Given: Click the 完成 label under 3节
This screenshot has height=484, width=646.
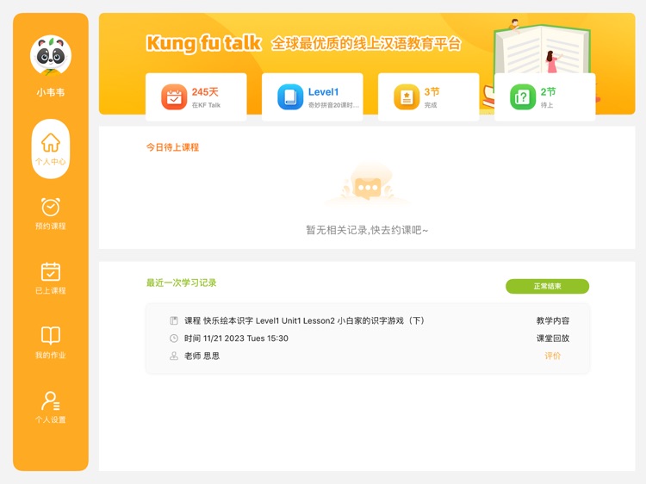Looking at the screenshot, I should pyautogui.click(x=431, y=105).
